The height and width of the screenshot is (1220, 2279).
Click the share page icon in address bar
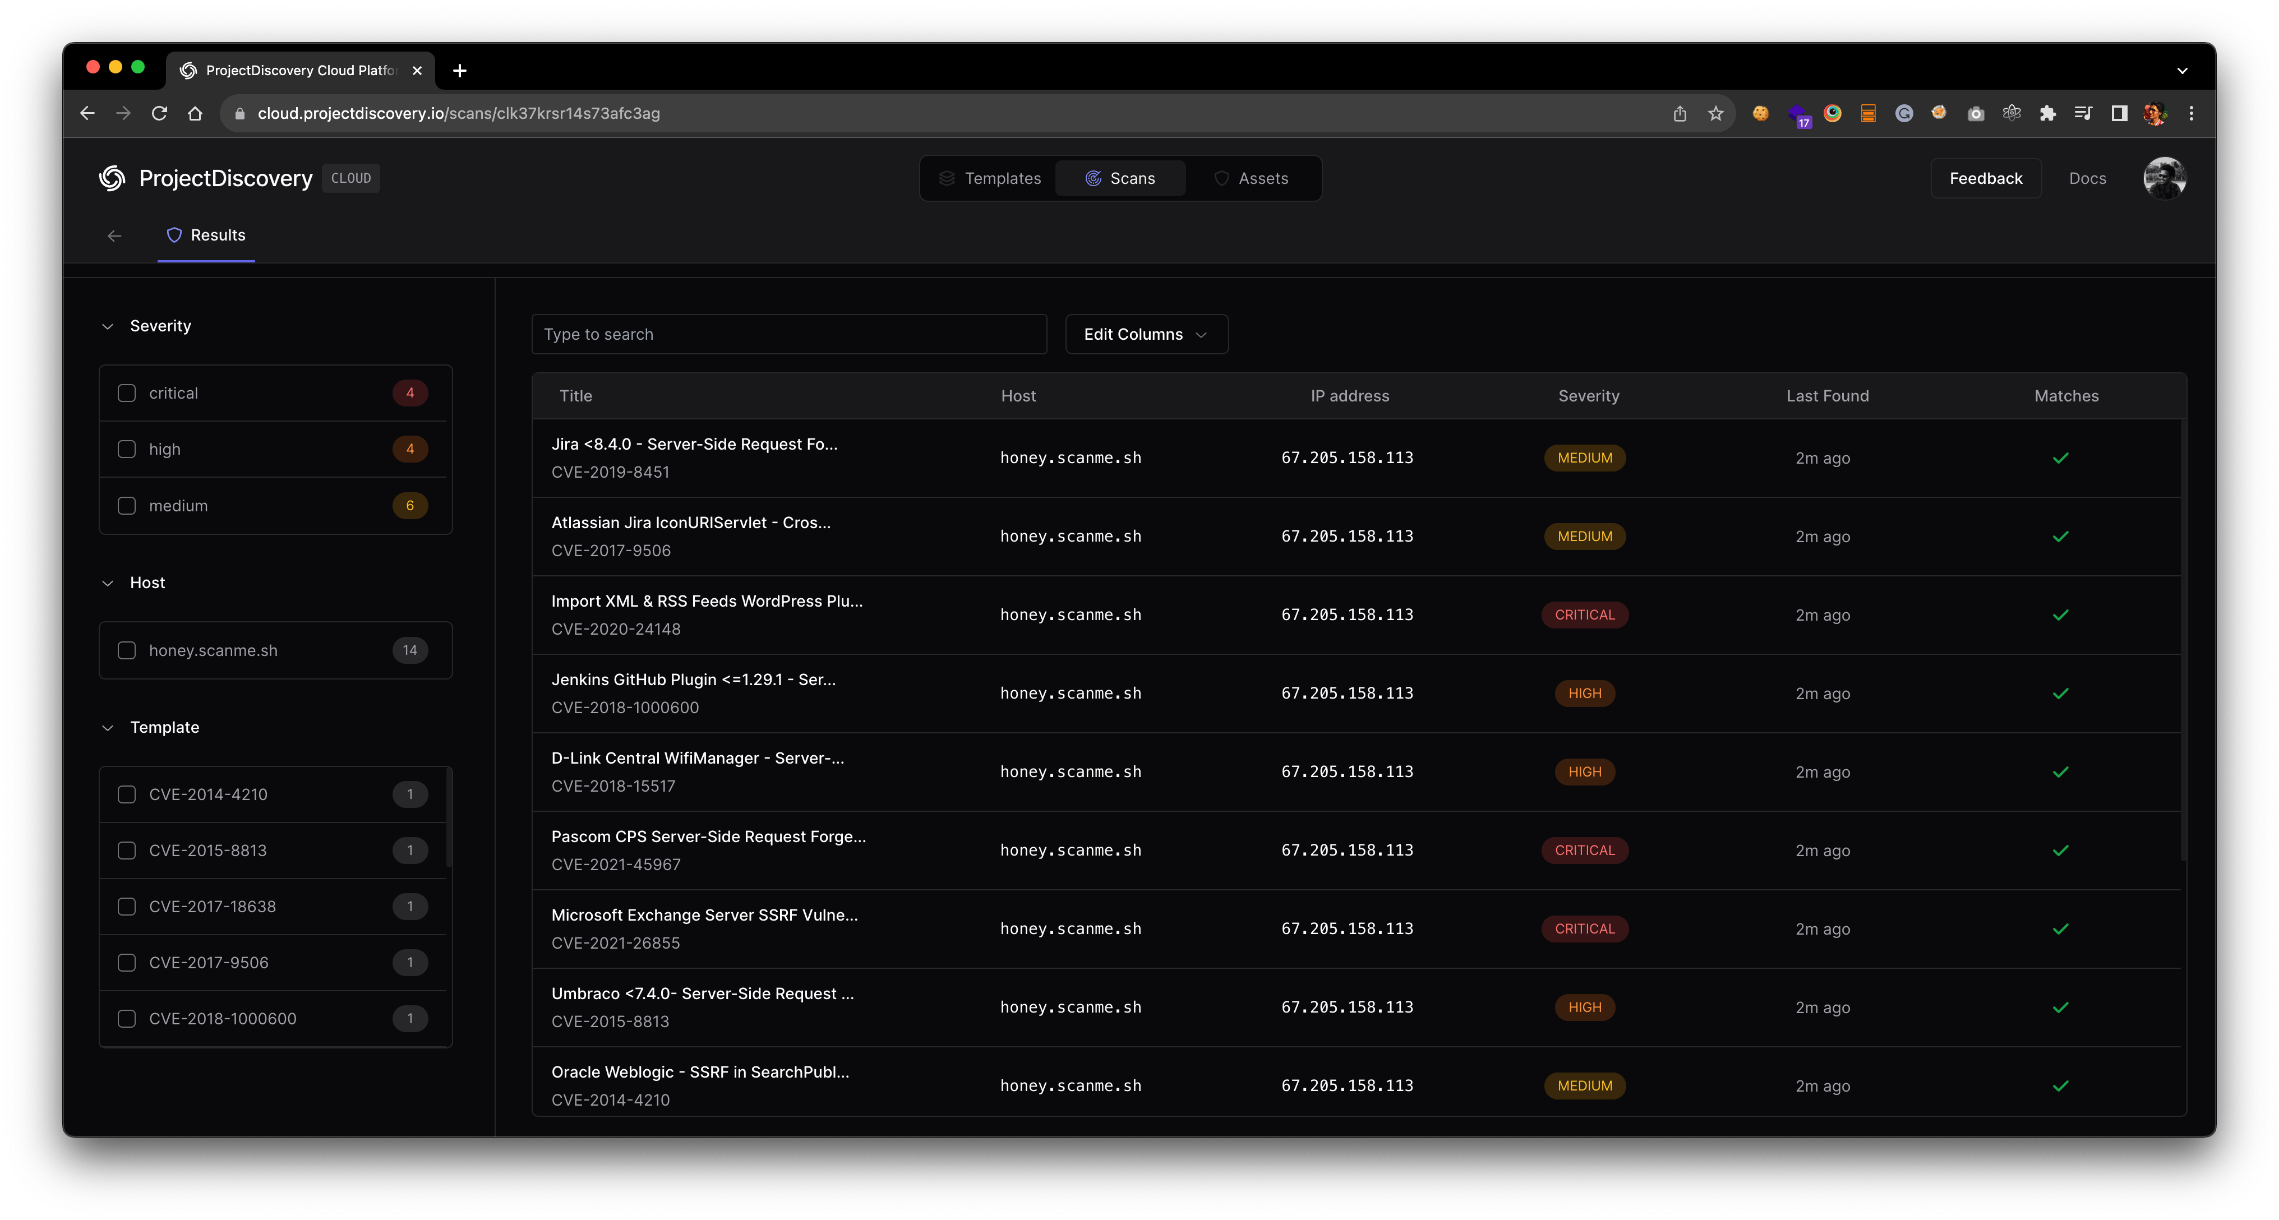click(1679, 113)
